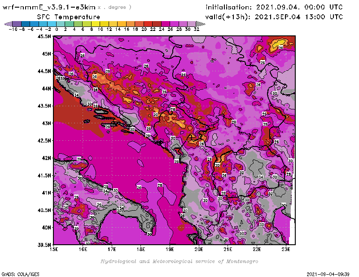Click the 'valid(+13h): 2021.SEP.04 13:00 UTC' line
359x277 pixels.
point(274,17)
